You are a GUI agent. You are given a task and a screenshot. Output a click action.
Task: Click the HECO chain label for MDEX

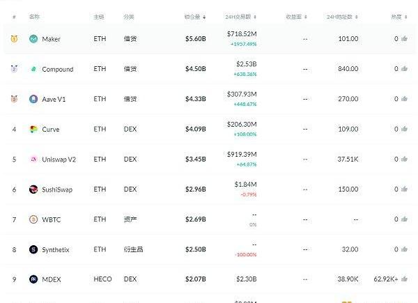pos(102,279)
